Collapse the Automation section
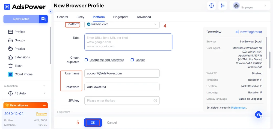 coord(44,86)
